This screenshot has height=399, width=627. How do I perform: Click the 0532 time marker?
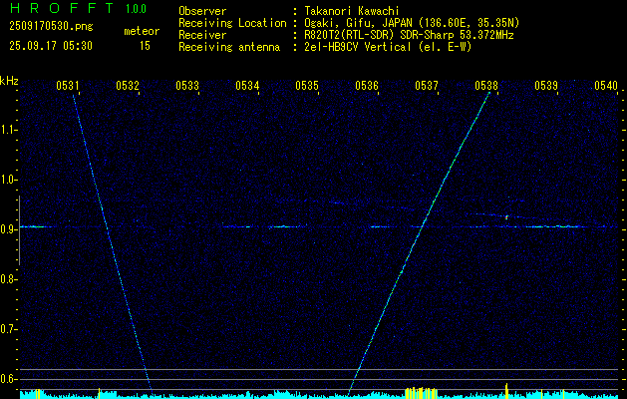[x=128, y=86]
